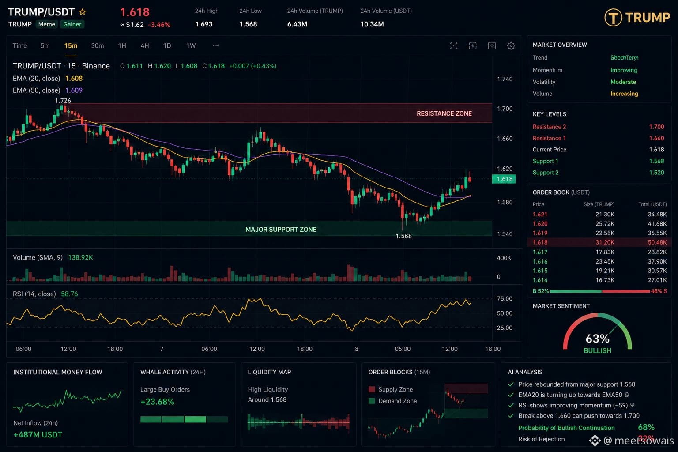The width and height of the screenshot is (678, 452).
Task: Click the Gainer tag
Action: (x=72, y=24)
